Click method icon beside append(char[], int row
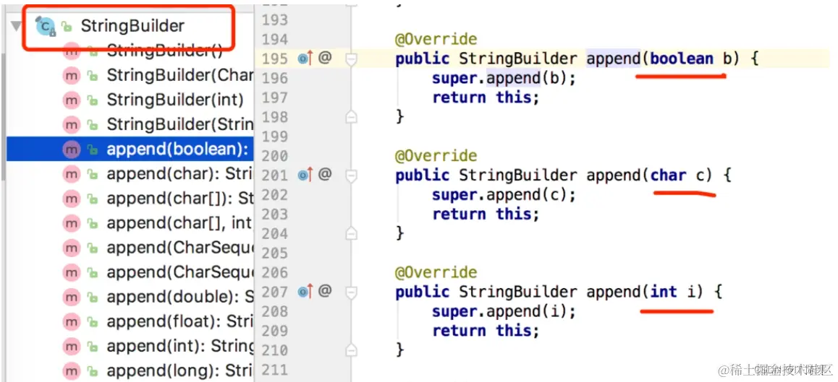The image size is (838, 382). tap(71, 224)
